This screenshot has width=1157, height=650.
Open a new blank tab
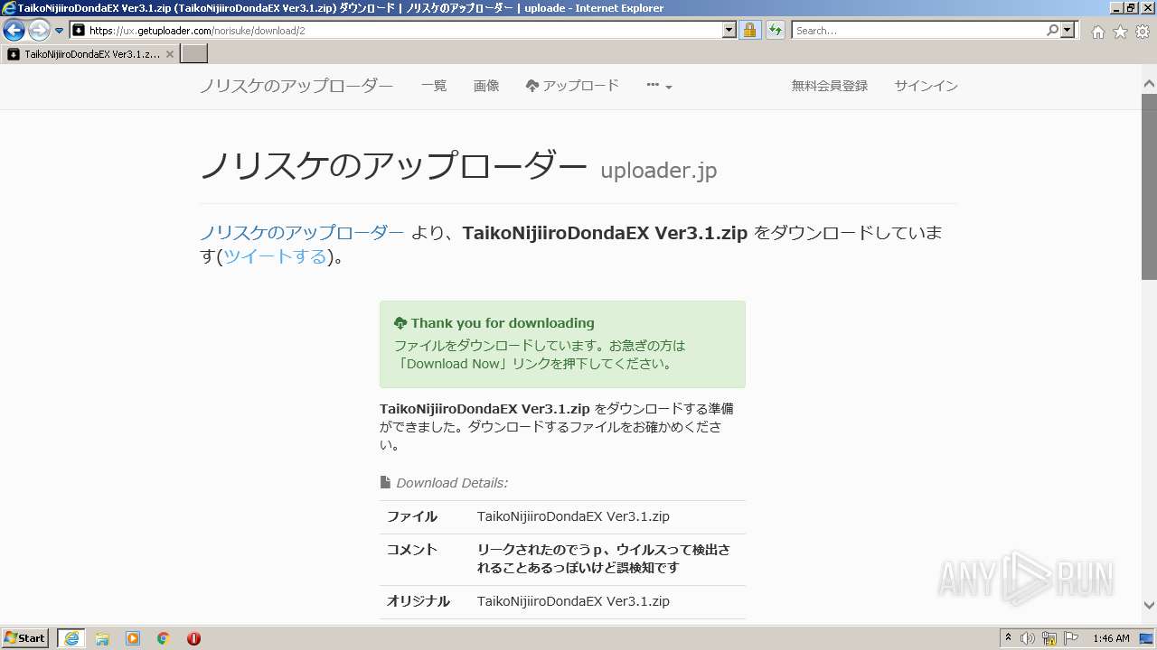tap(194, 54)
